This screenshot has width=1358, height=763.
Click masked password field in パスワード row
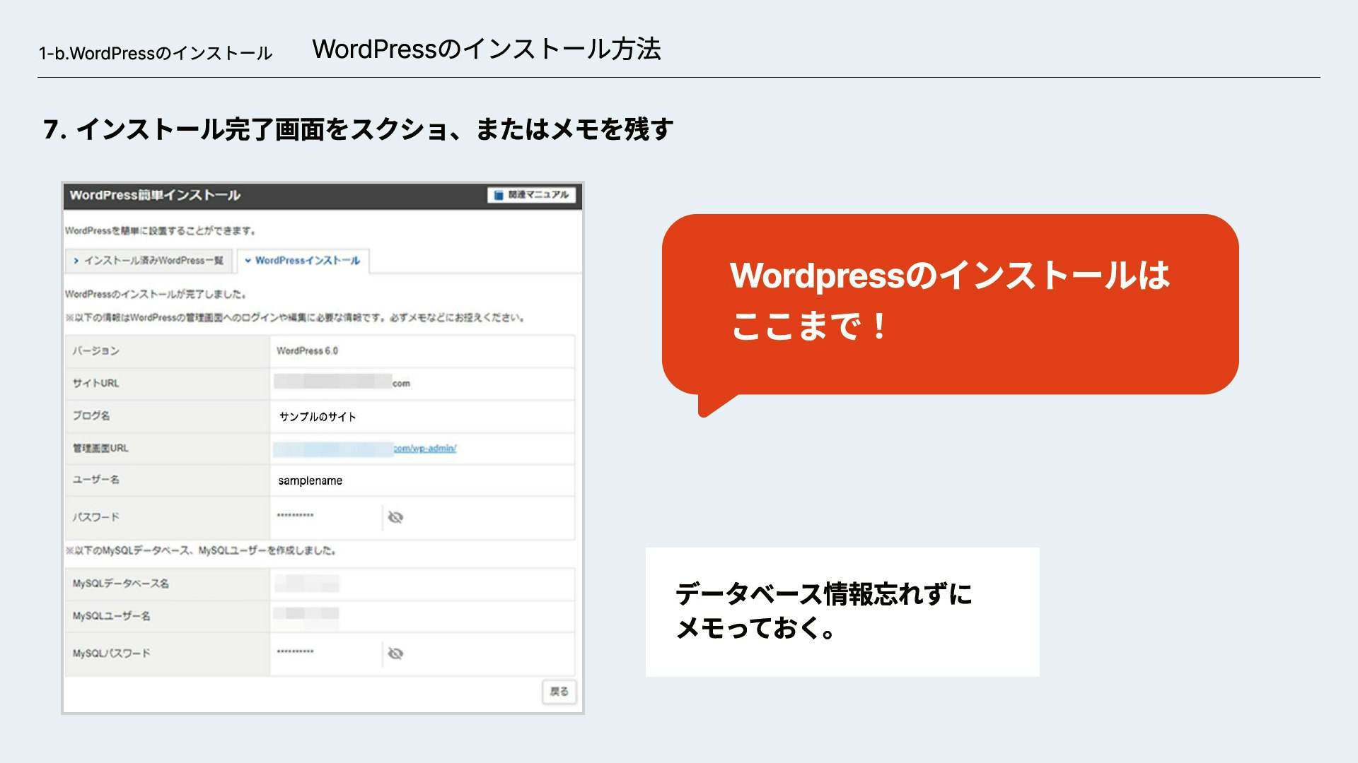(296, 516)
